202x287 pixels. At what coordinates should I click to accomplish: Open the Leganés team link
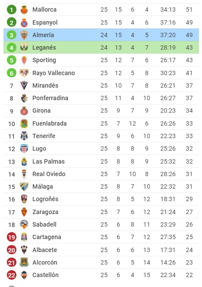click(x=44, y=47)
